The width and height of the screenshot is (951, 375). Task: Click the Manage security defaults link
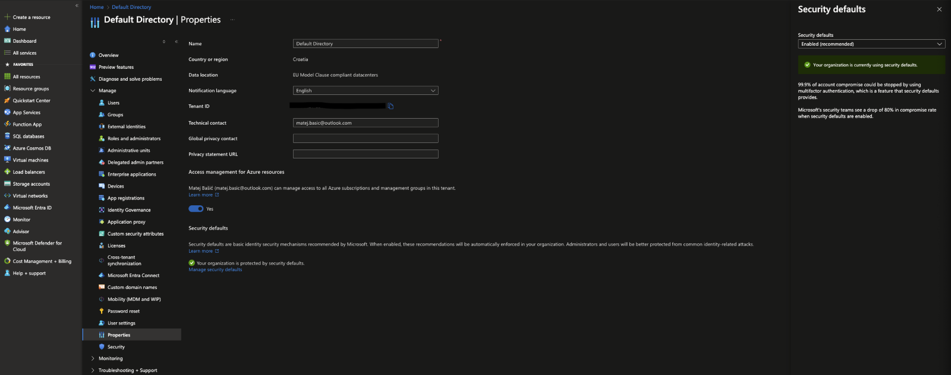coord(215,270)
